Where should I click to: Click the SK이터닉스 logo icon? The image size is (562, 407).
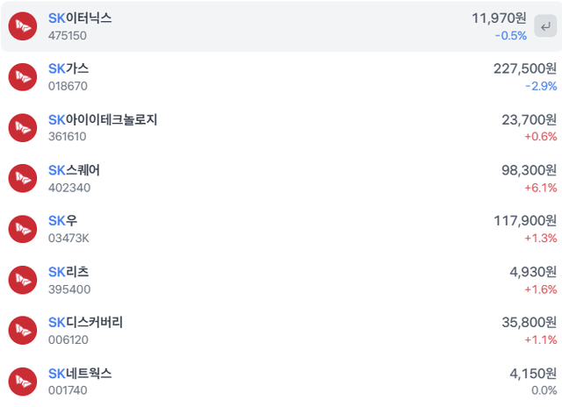click(22, 26)
